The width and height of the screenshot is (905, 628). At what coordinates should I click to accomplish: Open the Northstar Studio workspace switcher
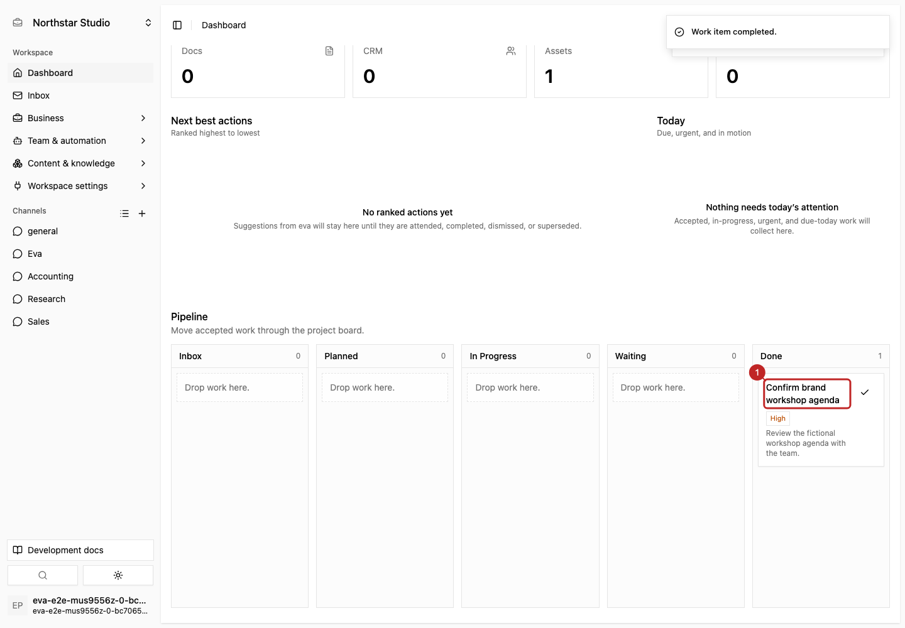[x=82, y=23]
